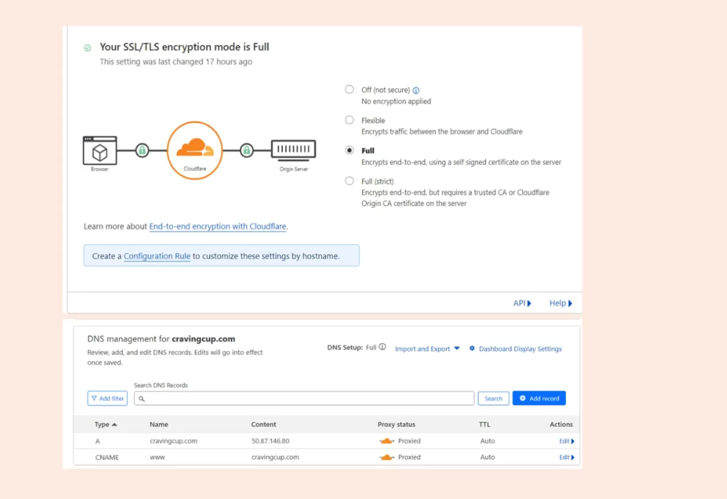This screenshot has width=727, height=499.
Task: Click the Browser icon in encryption diagram
Action: pyautogui.click(x=99, y=151)
